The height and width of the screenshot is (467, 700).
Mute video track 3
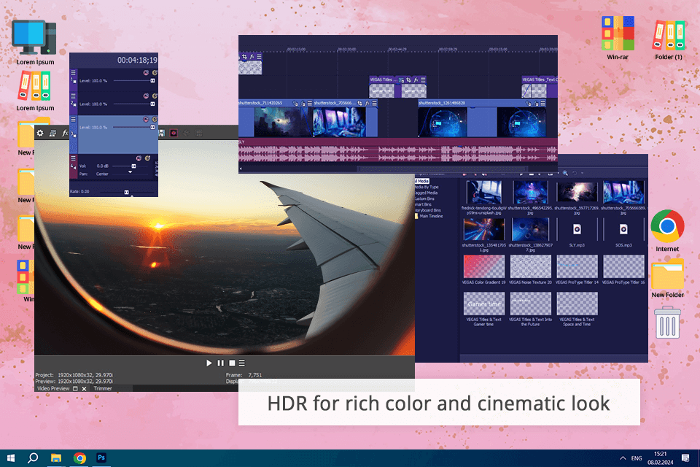click(x=146, y=120)
